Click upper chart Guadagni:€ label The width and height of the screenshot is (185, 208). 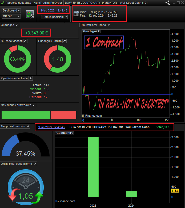pos(91,31)
